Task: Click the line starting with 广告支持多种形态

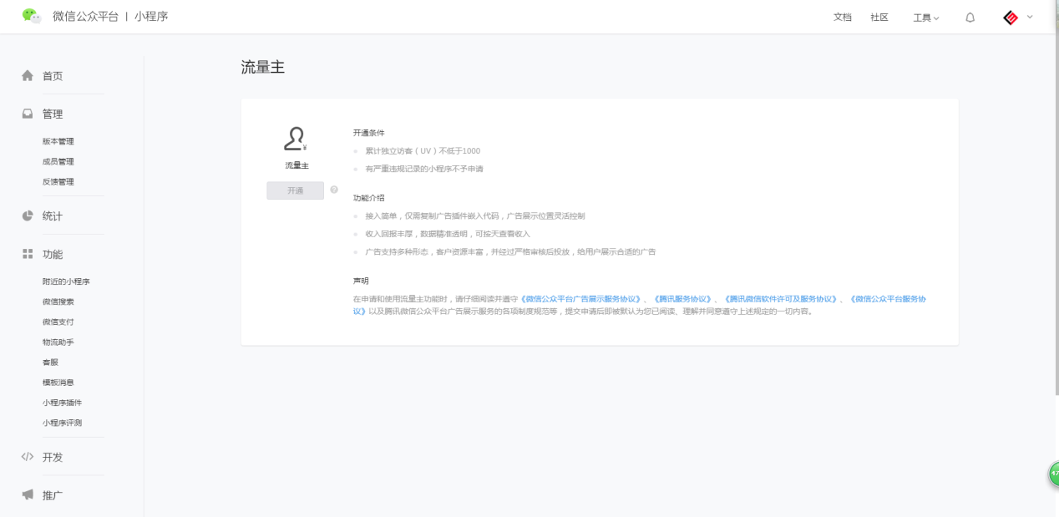Action: (x=510, y=252)
